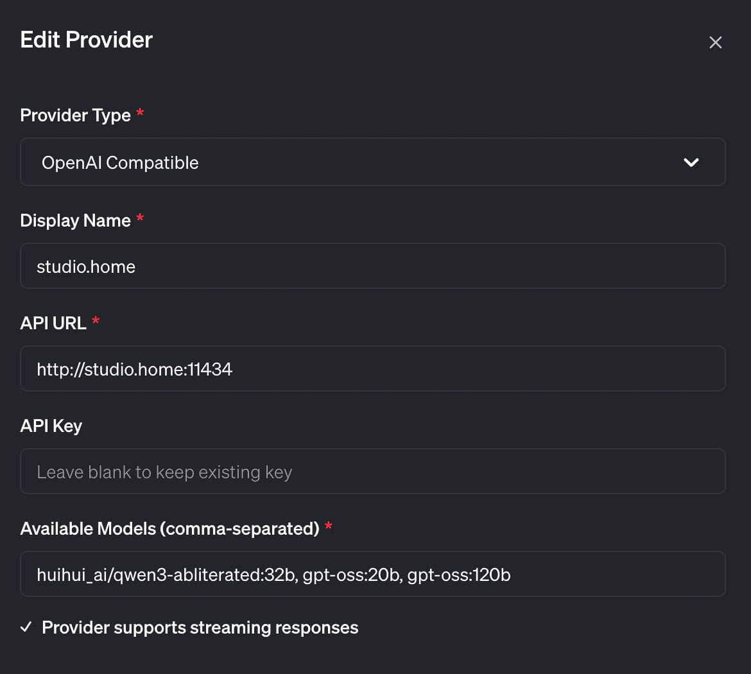751x674 pixels.
Task: Click the red asterisk next to Provider Type
Action: [x=140, y=114]
